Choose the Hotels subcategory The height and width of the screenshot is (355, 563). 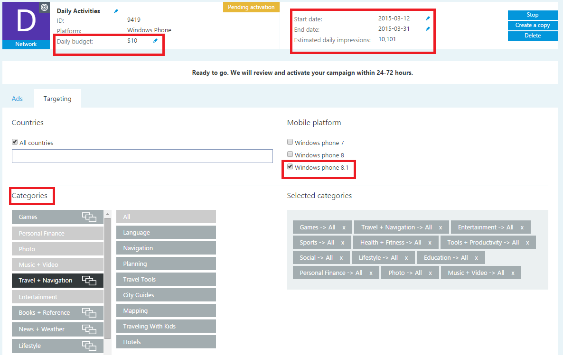[166, 342]
